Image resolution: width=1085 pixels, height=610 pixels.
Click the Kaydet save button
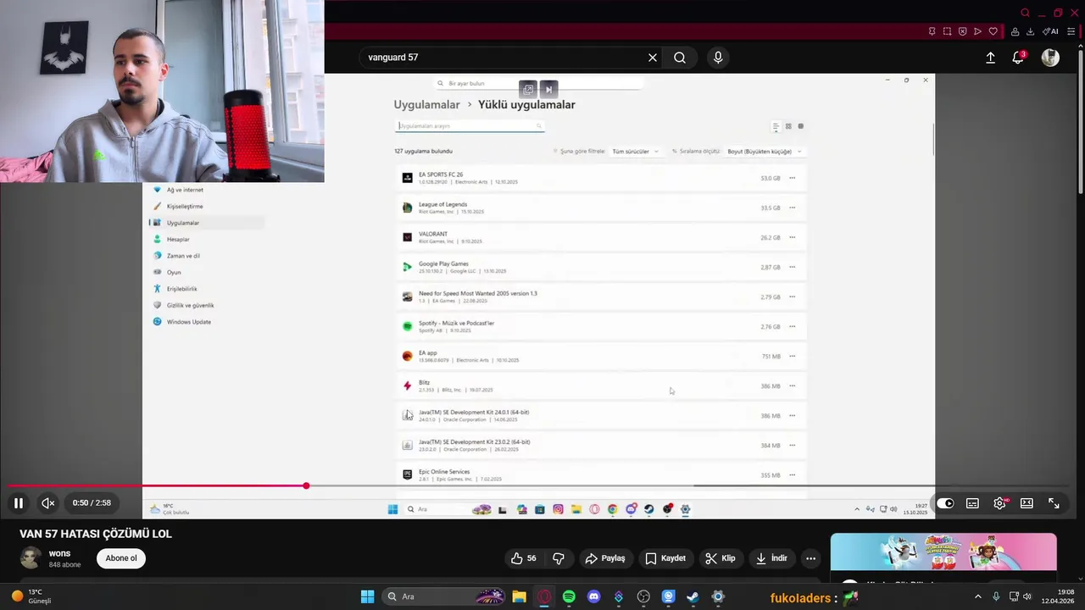point(665,558)
